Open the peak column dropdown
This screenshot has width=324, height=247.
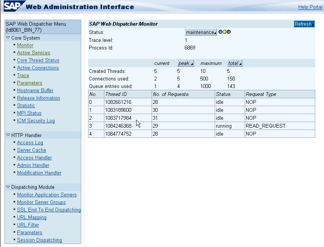(x=185, y=63)
